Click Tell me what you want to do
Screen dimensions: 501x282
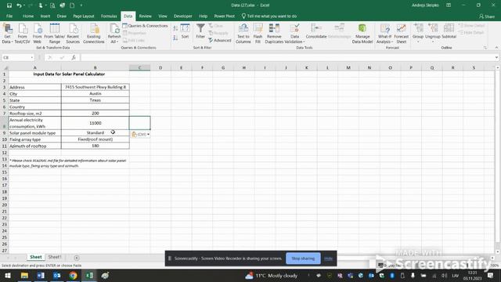[x=269, y=16]
